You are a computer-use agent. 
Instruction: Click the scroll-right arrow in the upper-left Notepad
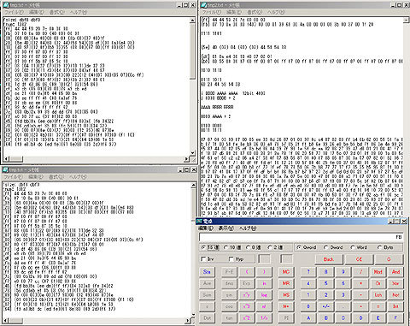pos(187,158)
